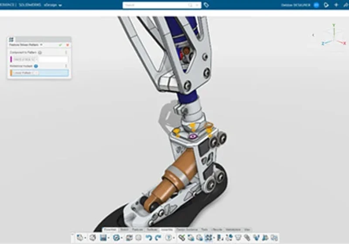Viewport: 349px width, 244px height.
Task: Click the toolbar icon just left of Save
Action: click(x=92, y=238)
